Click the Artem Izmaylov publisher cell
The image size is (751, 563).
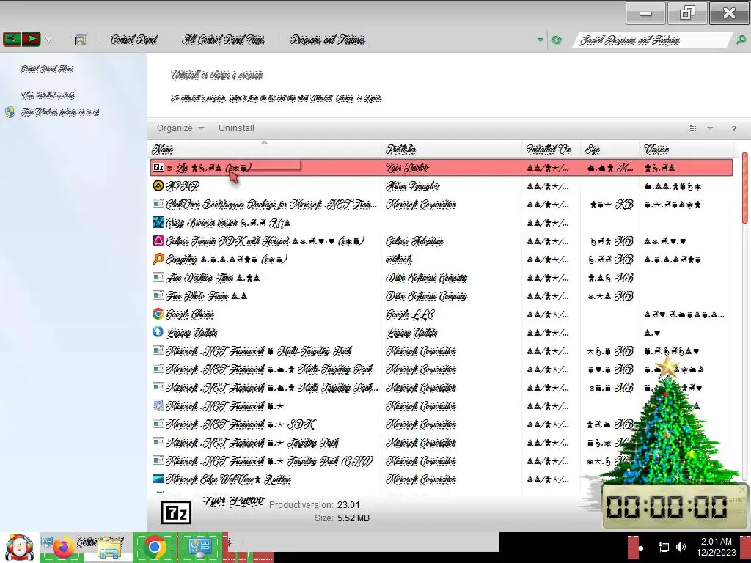[412, 185]
